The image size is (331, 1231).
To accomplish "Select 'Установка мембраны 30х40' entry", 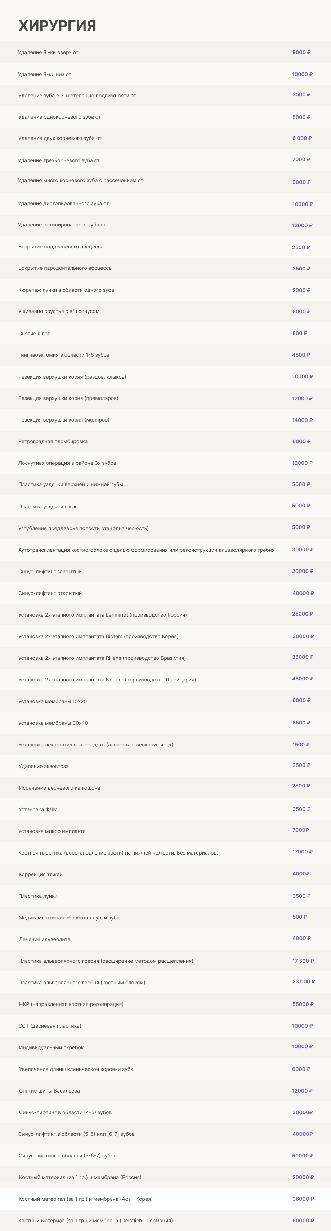I will point(53,723).
